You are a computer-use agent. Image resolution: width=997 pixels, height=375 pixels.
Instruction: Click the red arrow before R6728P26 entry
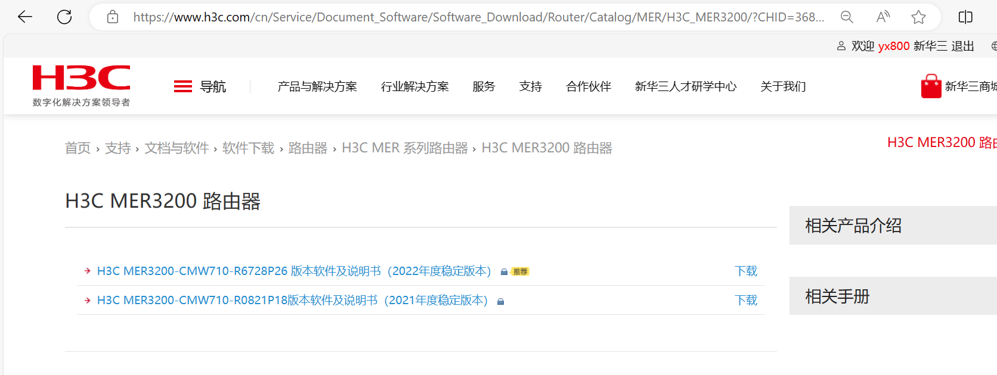88,271
